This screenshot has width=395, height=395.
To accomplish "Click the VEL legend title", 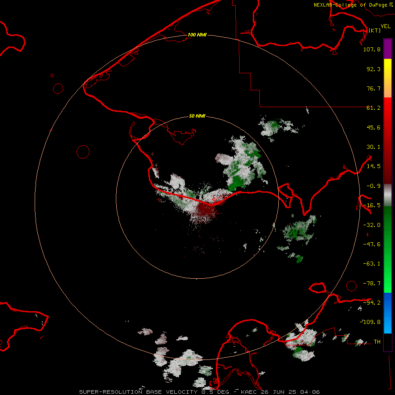I will click(x=385, y=26).
